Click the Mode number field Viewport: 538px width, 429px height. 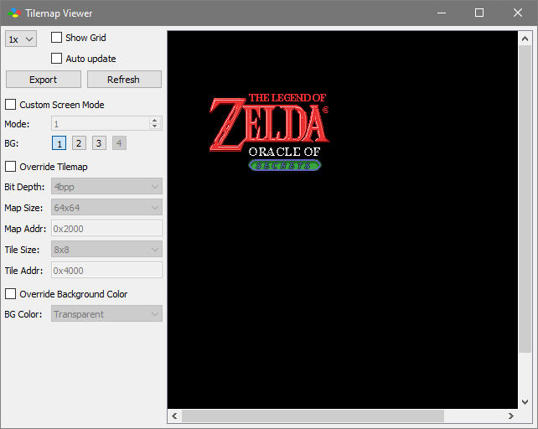[101, 123]
